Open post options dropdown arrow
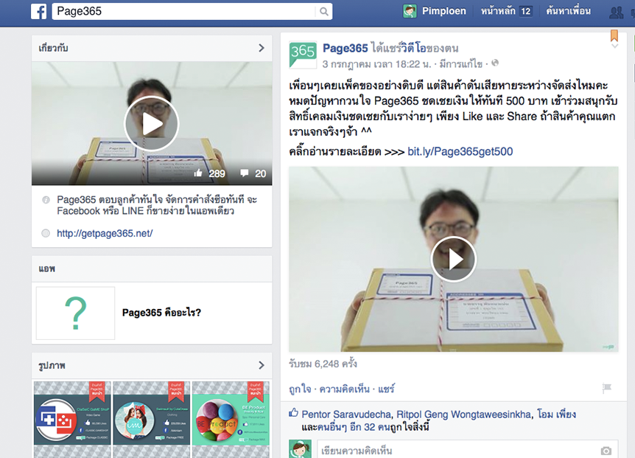This screenshot has width=635, height=458. 614,46
